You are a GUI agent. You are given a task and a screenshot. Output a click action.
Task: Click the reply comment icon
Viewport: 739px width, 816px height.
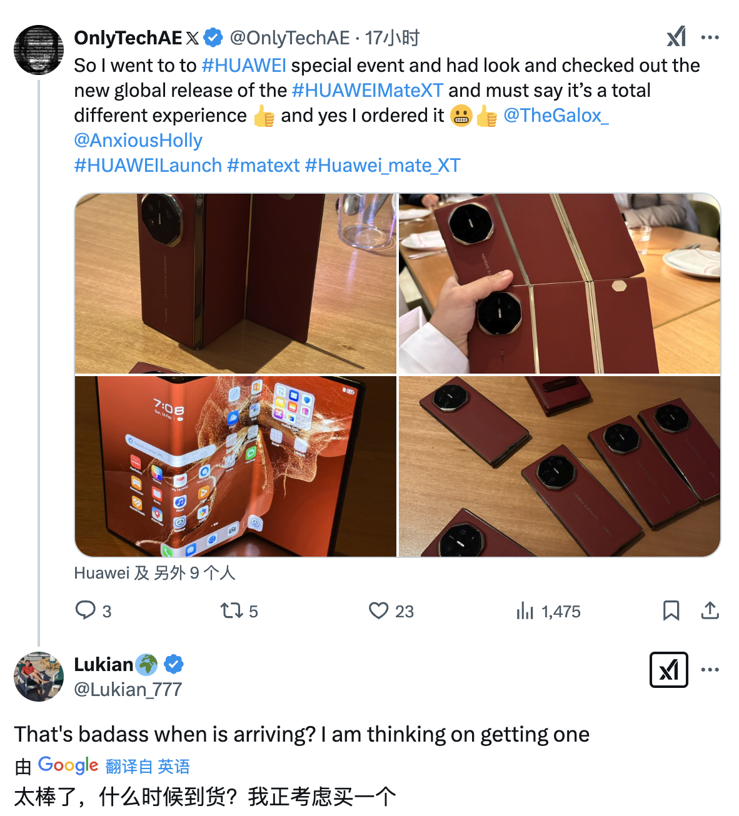(x=85, y=610)
